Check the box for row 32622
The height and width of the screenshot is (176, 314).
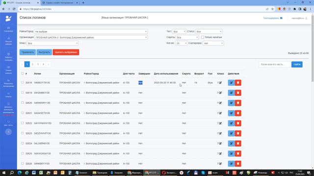coord(23,123)
